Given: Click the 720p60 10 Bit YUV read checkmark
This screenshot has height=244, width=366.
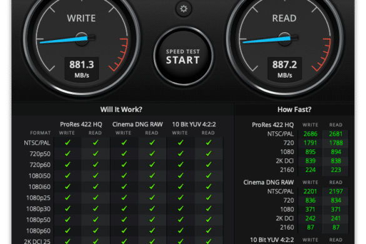Looking at the screenshot, I should click(x=209, y=165).
